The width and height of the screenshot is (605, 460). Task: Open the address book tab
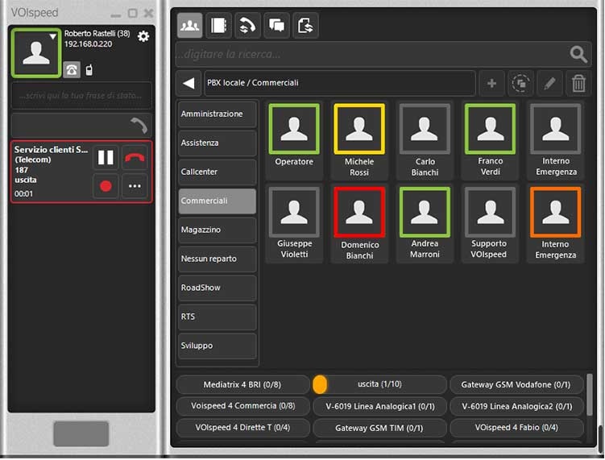tap(218, 25)
